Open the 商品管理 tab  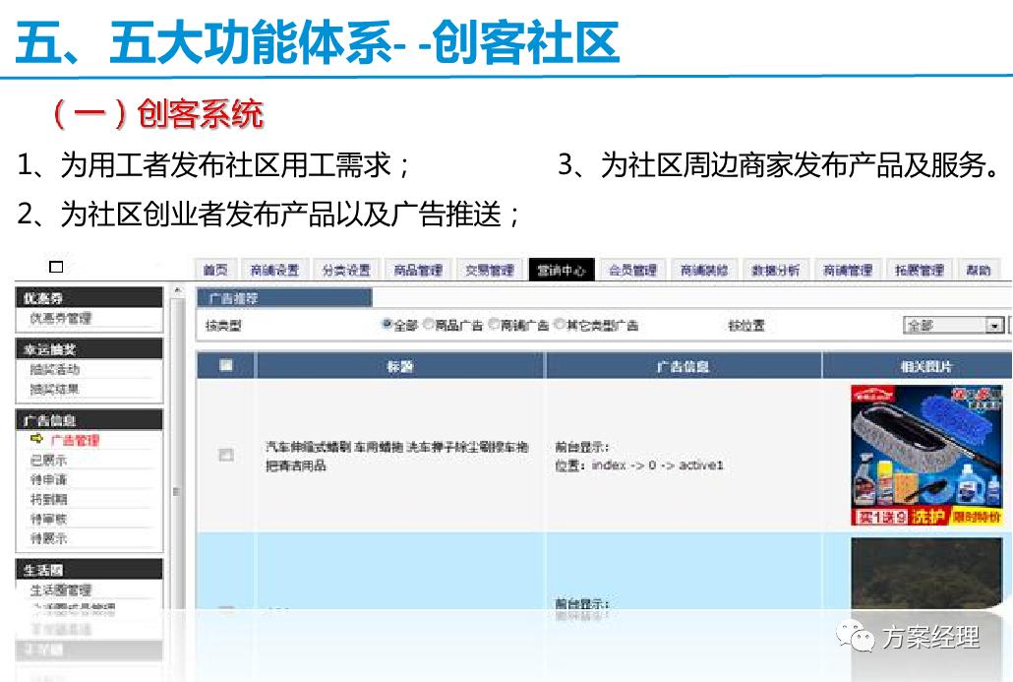(x=422, y=268)
